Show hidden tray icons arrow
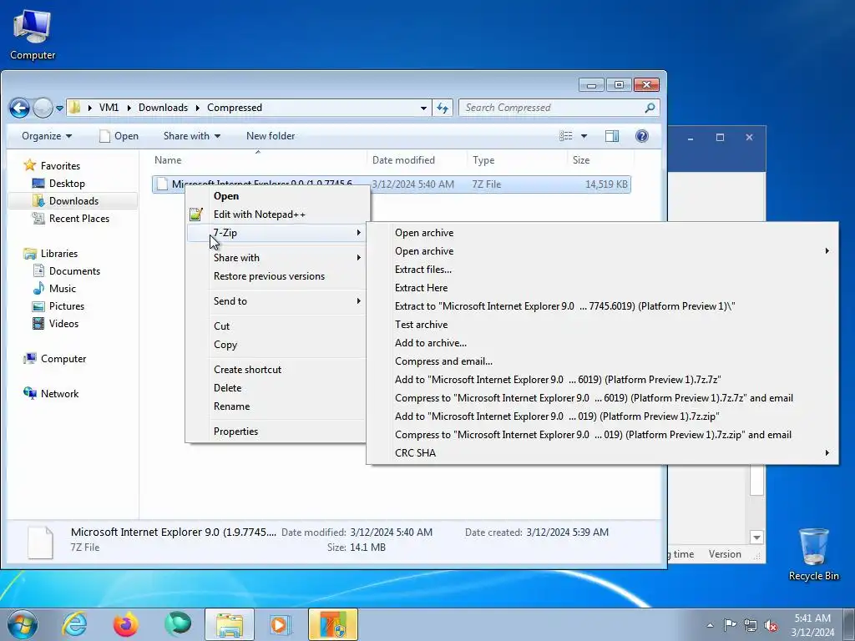 710,625
